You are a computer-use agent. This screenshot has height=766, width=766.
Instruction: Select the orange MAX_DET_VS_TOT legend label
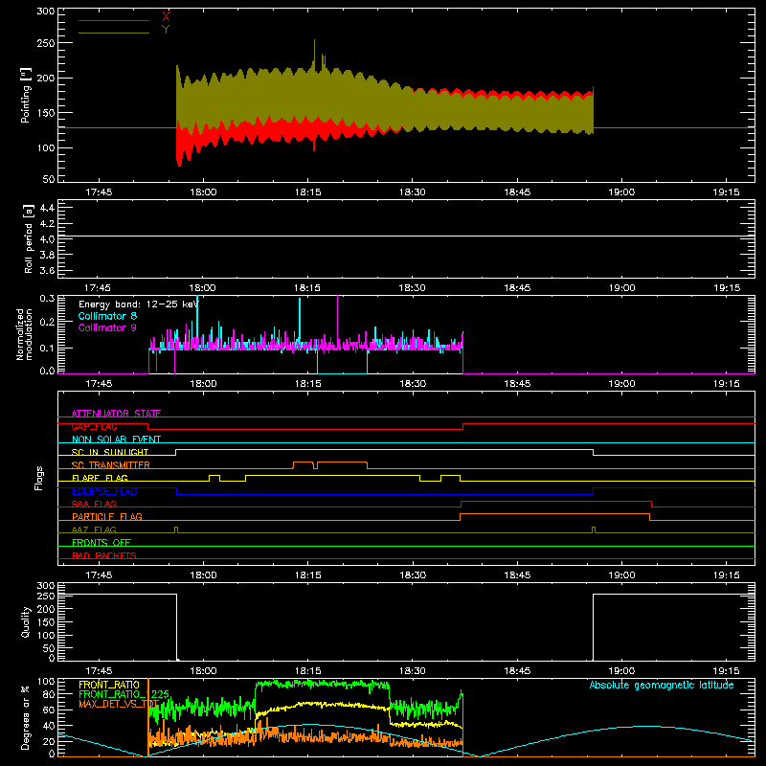[x=119, y=704]
